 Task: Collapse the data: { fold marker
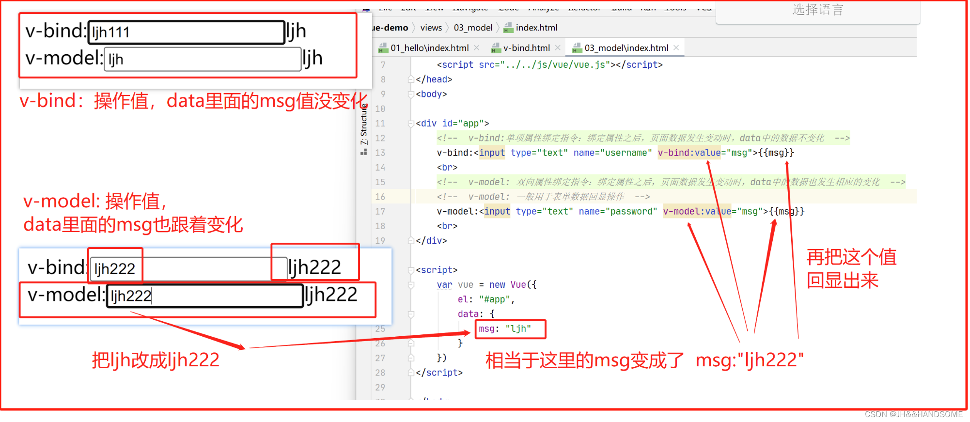[x=411, y=314]
